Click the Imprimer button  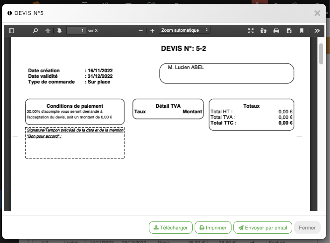click(213, 228)
